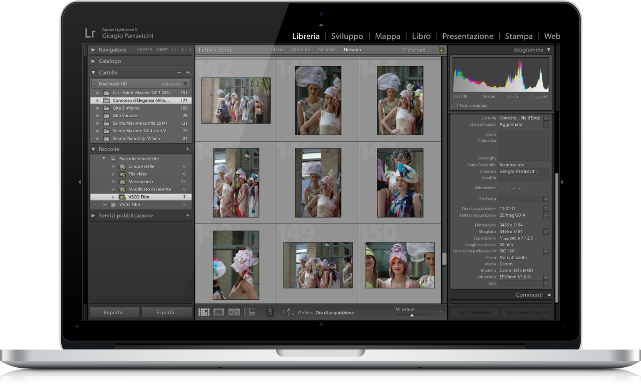Select 1:1 zoom option in Navigatore
The image size is (641, 386).
click(174, 50)
